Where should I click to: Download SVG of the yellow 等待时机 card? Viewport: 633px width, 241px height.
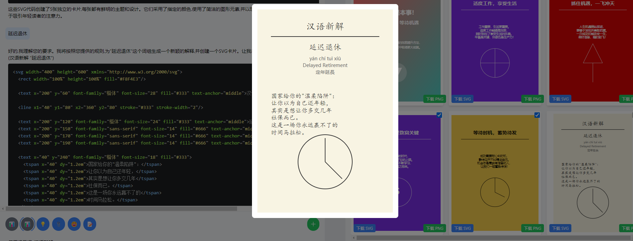(462, 228)
